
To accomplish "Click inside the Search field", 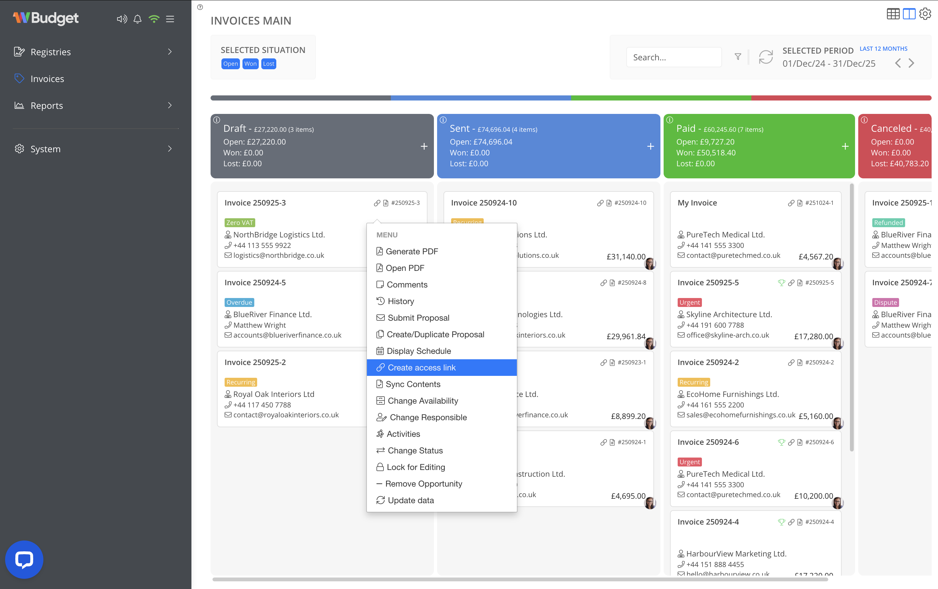I will point(674,57).
